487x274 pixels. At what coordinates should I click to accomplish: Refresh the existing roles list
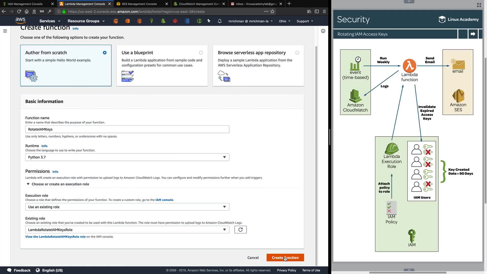240,230
